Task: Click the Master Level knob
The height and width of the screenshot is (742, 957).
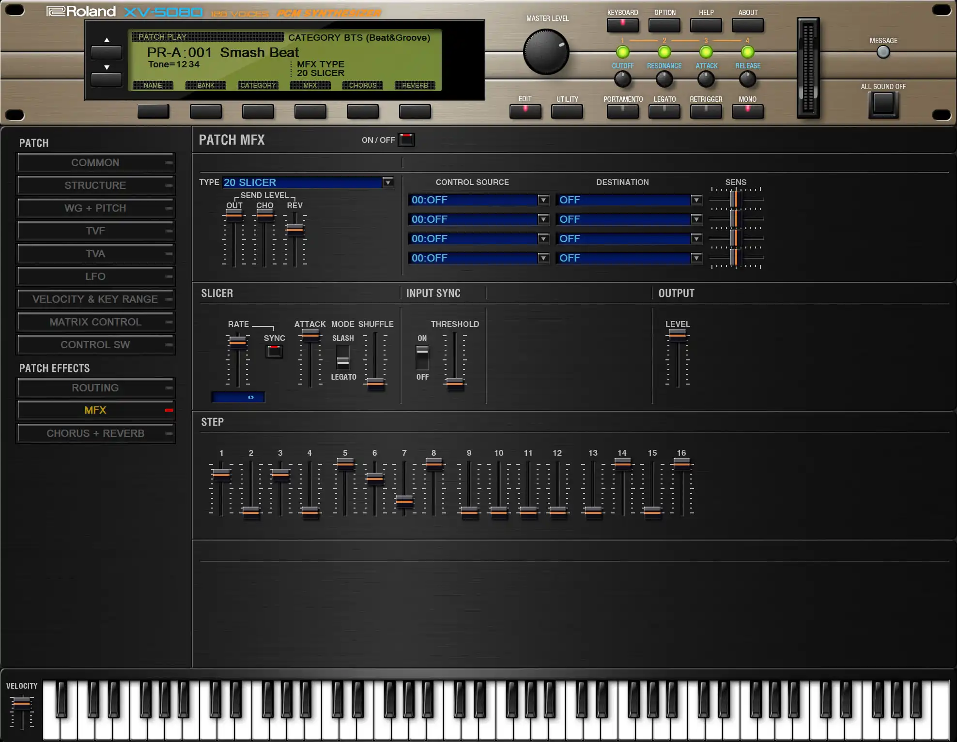Action: click(x=546, y=52)
